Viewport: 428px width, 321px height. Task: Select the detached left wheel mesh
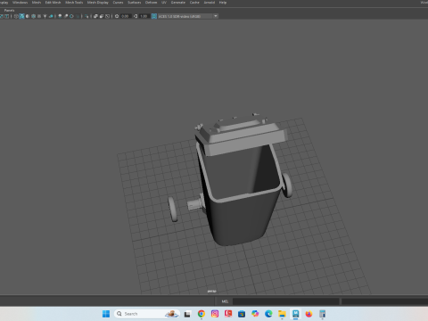pos(173,209)
